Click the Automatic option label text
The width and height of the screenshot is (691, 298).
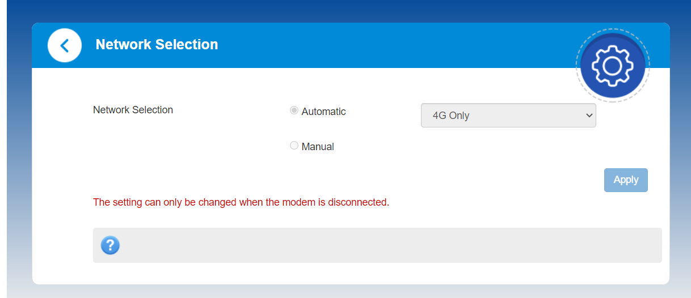pyautogui.click(x=323, y=112)
